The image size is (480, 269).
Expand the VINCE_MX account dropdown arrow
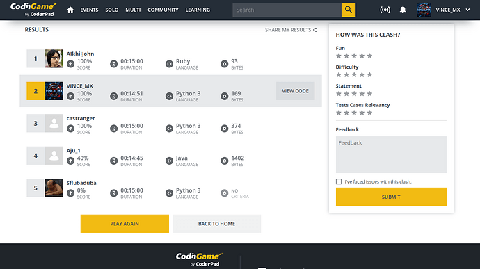467,10
